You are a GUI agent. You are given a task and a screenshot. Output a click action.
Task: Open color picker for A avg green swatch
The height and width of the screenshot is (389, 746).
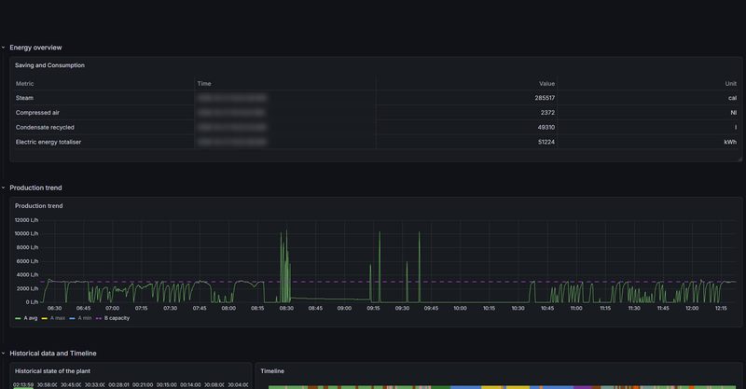coord(18,318)
